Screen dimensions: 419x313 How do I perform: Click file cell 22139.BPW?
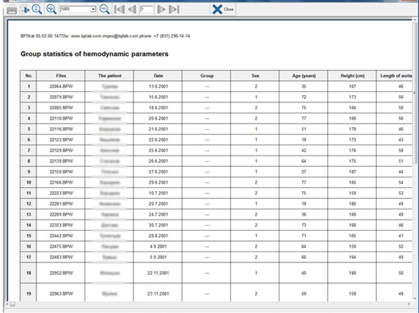[61, 161]
